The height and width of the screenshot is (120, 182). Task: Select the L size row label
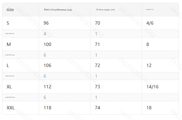click(8, 65)
